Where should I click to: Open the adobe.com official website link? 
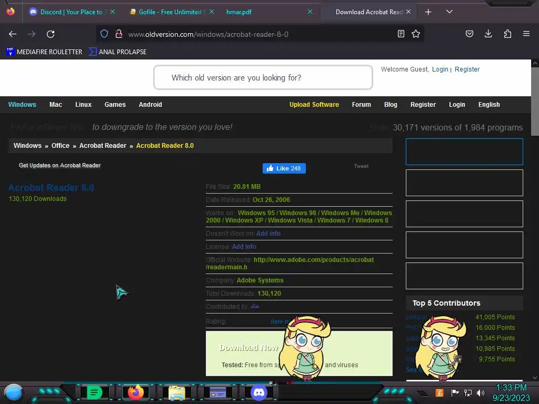pyautogui.click(x=290, y=263)
